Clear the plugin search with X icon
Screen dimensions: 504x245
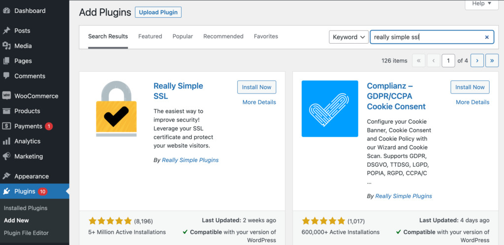(487, 37)
